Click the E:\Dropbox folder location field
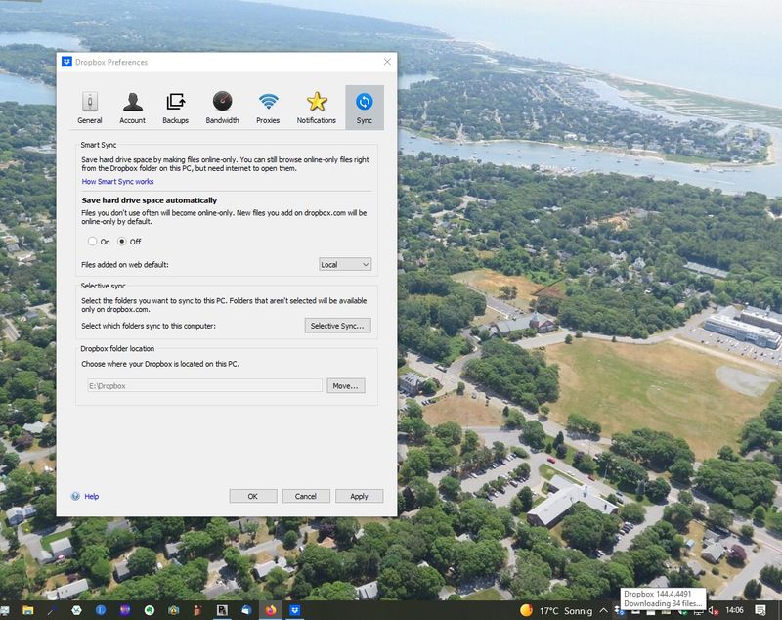The width and height of the screenshot is (782, 620). click(204, 385)
